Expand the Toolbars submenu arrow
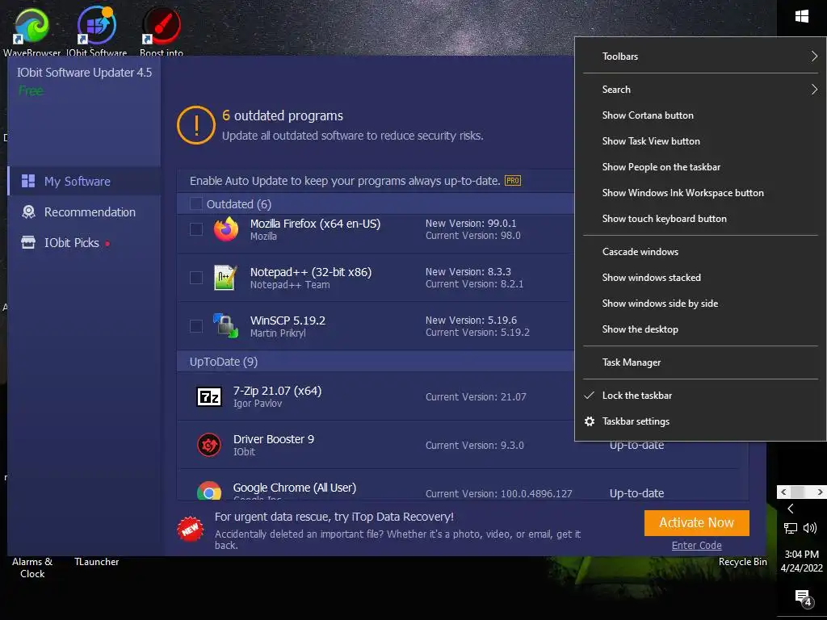This screenshot has height=620, width=827. [x=814, y=57]
